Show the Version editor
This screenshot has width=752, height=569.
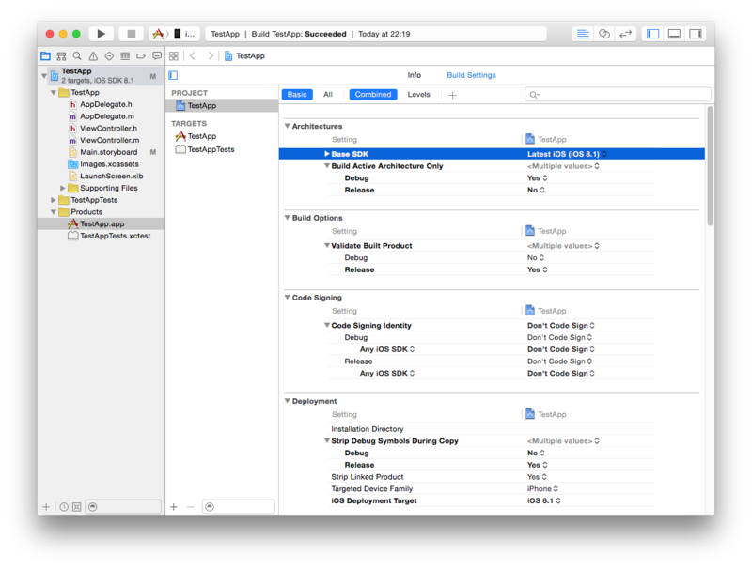pyautogui.click(x=625, y=34)
